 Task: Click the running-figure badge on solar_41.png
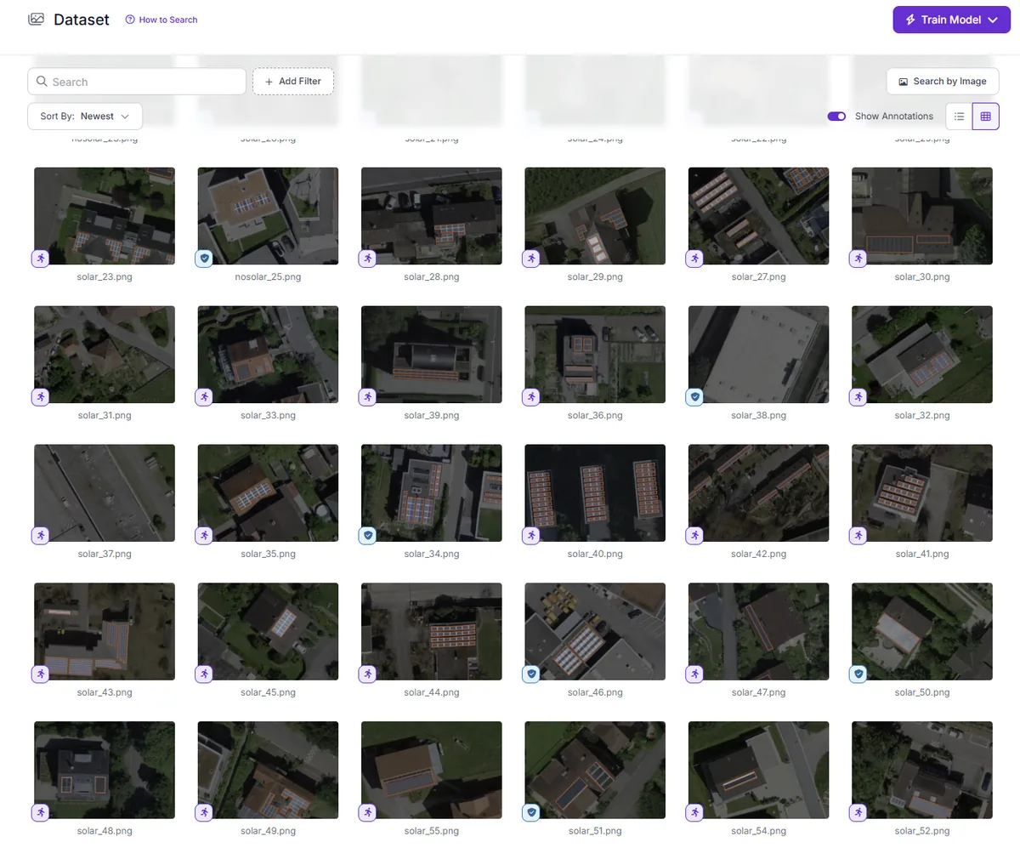pos(858,535)
